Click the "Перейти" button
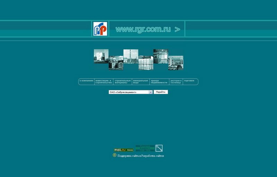 coord(161,92)
